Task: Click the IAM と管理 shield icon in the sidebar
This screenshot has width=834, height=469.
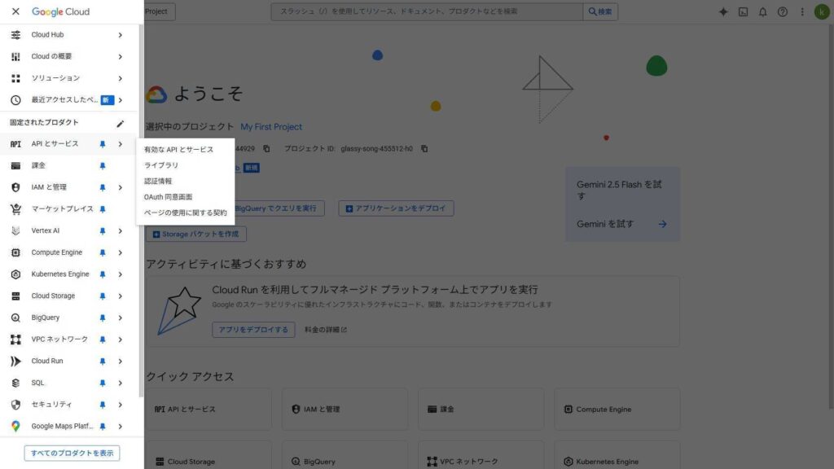Action: (15, 187)
